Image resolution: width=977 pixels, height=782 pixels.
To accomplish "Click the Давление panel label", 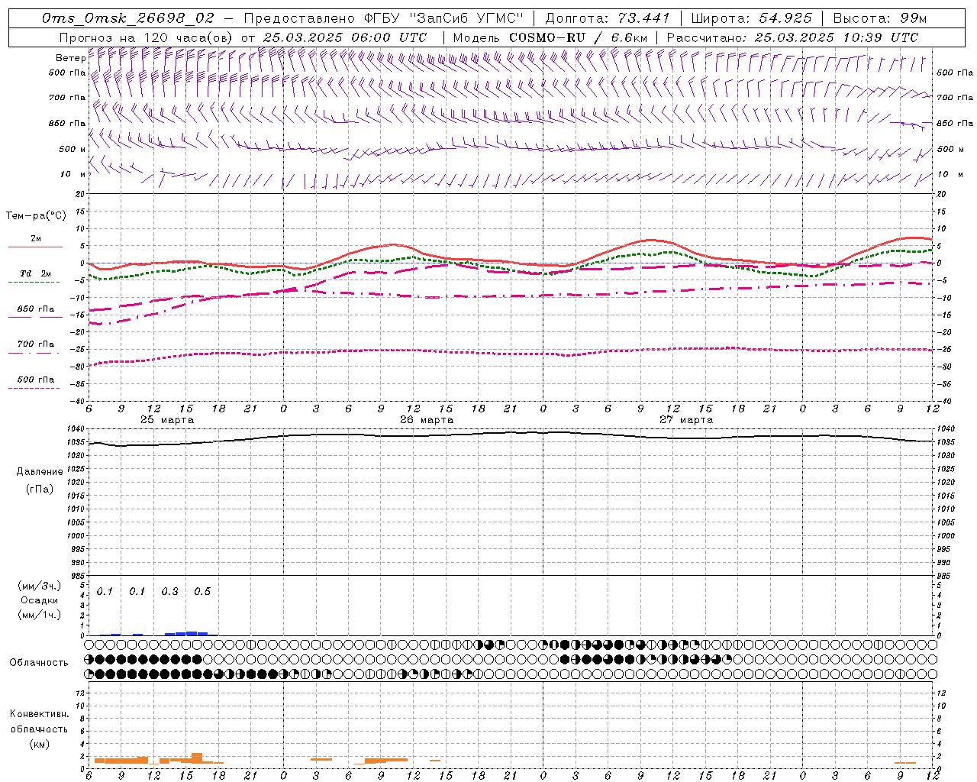I will [40, 472].
